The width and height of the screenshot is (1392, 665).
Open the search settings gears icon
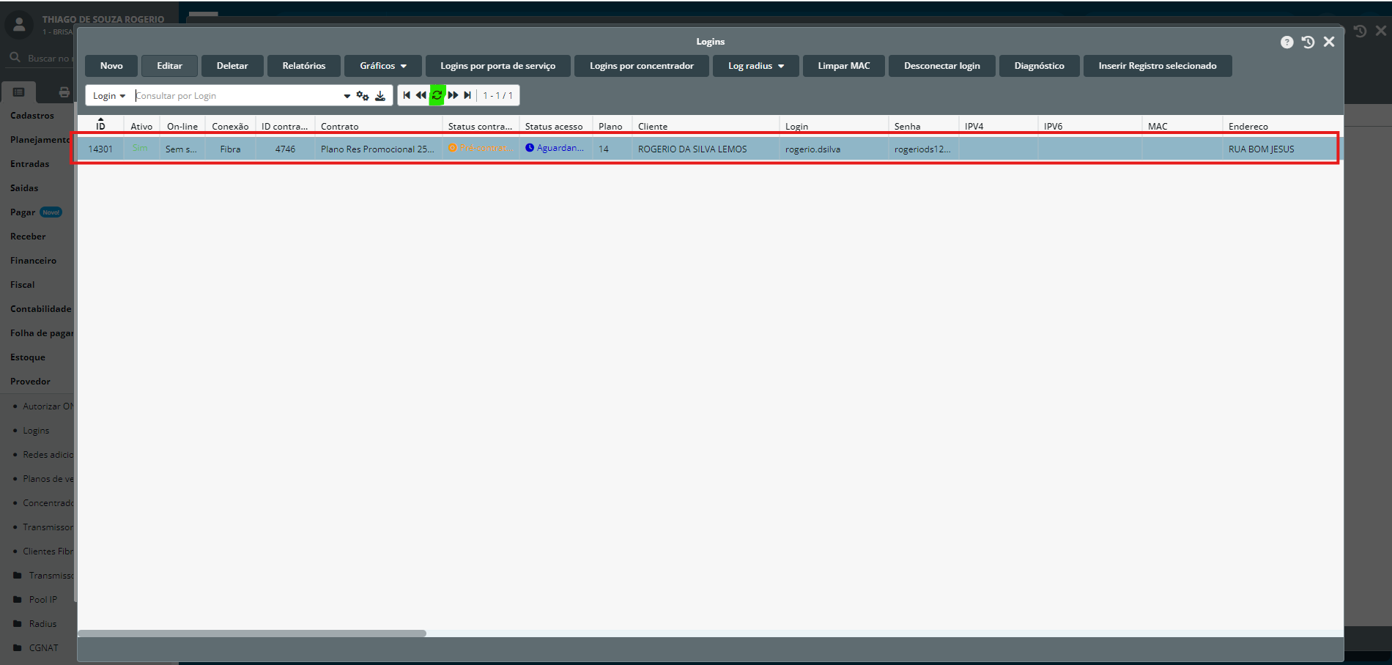pyautogui.click(x=363, y=96)
